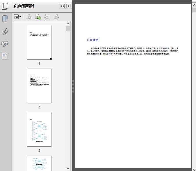Click the page number 1 label
196x171 pixels.
(x=39, y=64)
